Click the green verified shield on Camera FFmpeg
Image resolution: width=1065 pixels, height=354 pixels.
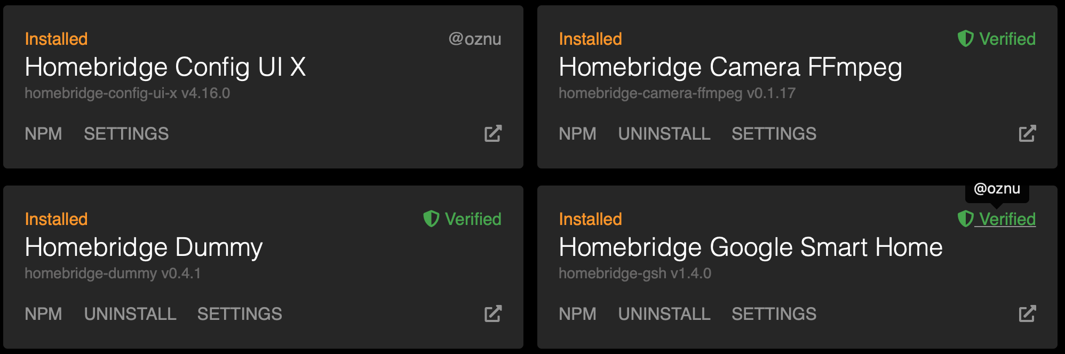tap(965, 38)
